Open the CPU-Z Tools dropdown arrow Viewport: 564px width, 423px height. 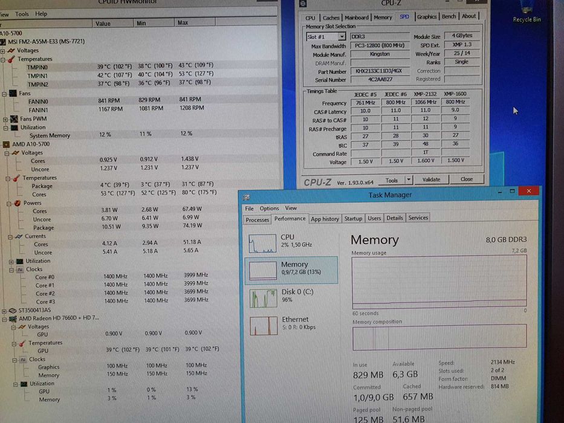(x=408, y=179)
